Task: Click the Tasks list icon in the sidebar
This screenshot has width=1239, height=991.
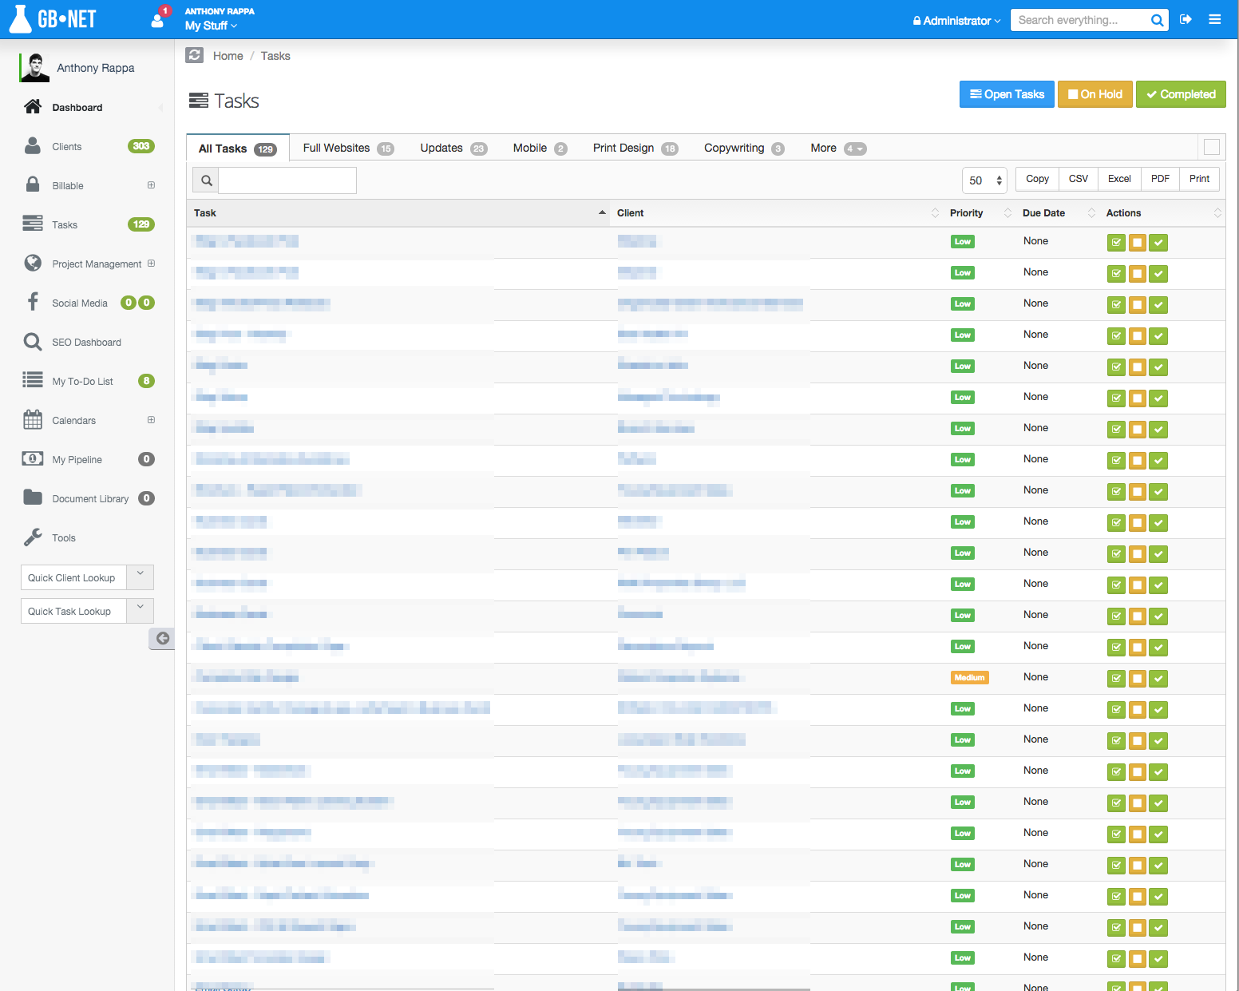Action: pyautogui.click(x=33, y=224)
